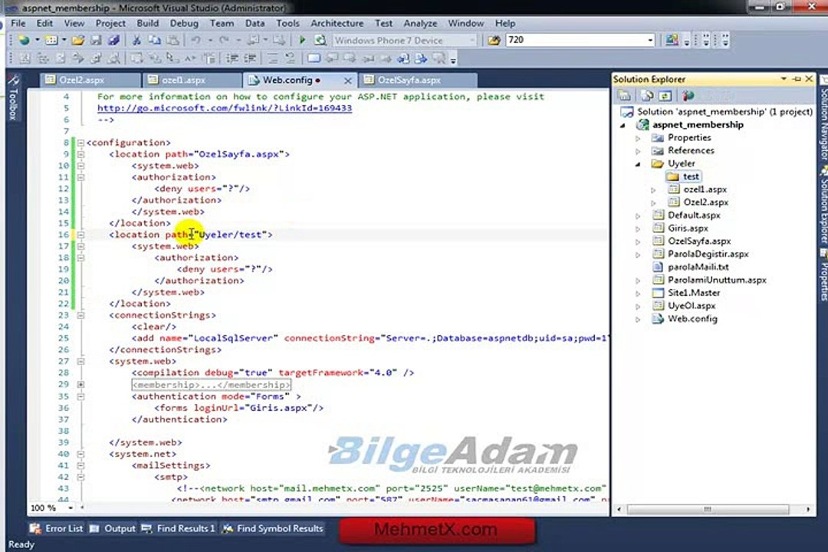828x552 pixels.
Task: Expand the collapsed membership section
Action: coord(80,385)
